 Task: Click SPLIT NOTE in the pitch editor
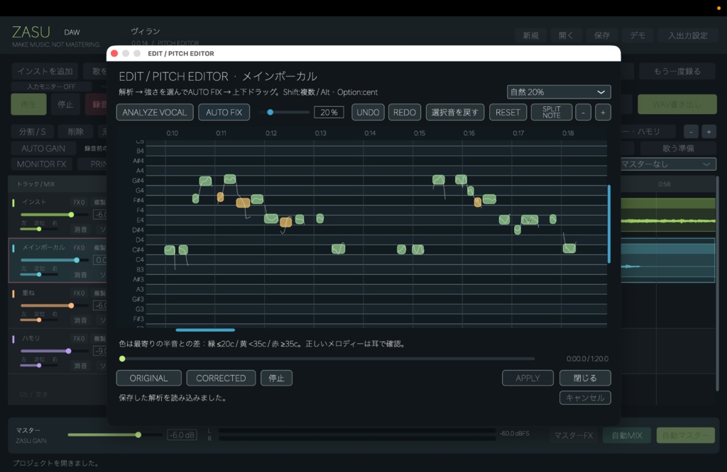tap(551, 113)
